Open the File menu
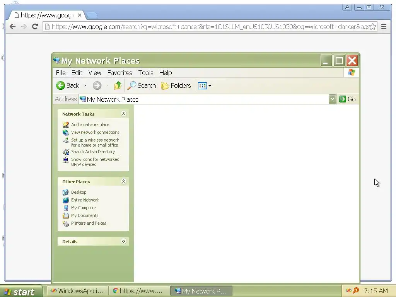396x297 pixels. tap(61, 73)
